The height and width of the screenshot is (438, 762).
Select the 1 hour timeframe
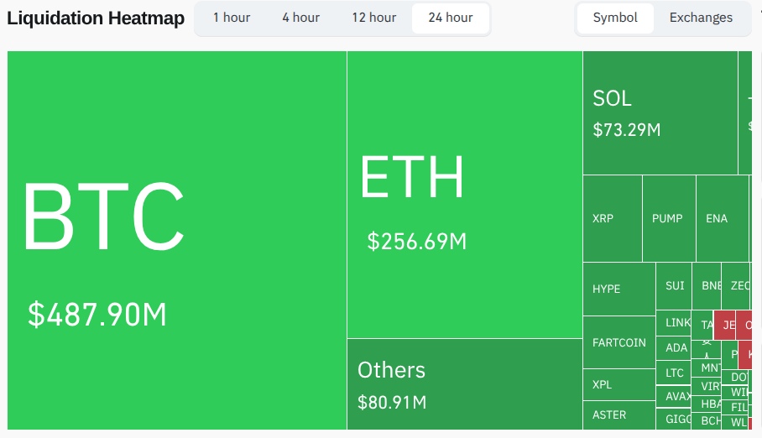[232, 18]
